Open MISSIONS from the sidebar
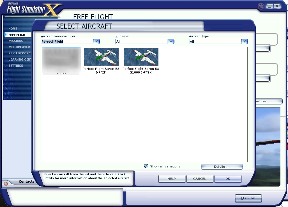288x207 pixels. click(16, 41)
